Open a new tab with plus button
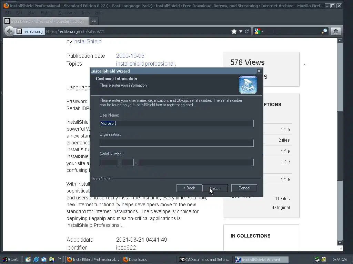The image size is (353, 264). [94, 21]
